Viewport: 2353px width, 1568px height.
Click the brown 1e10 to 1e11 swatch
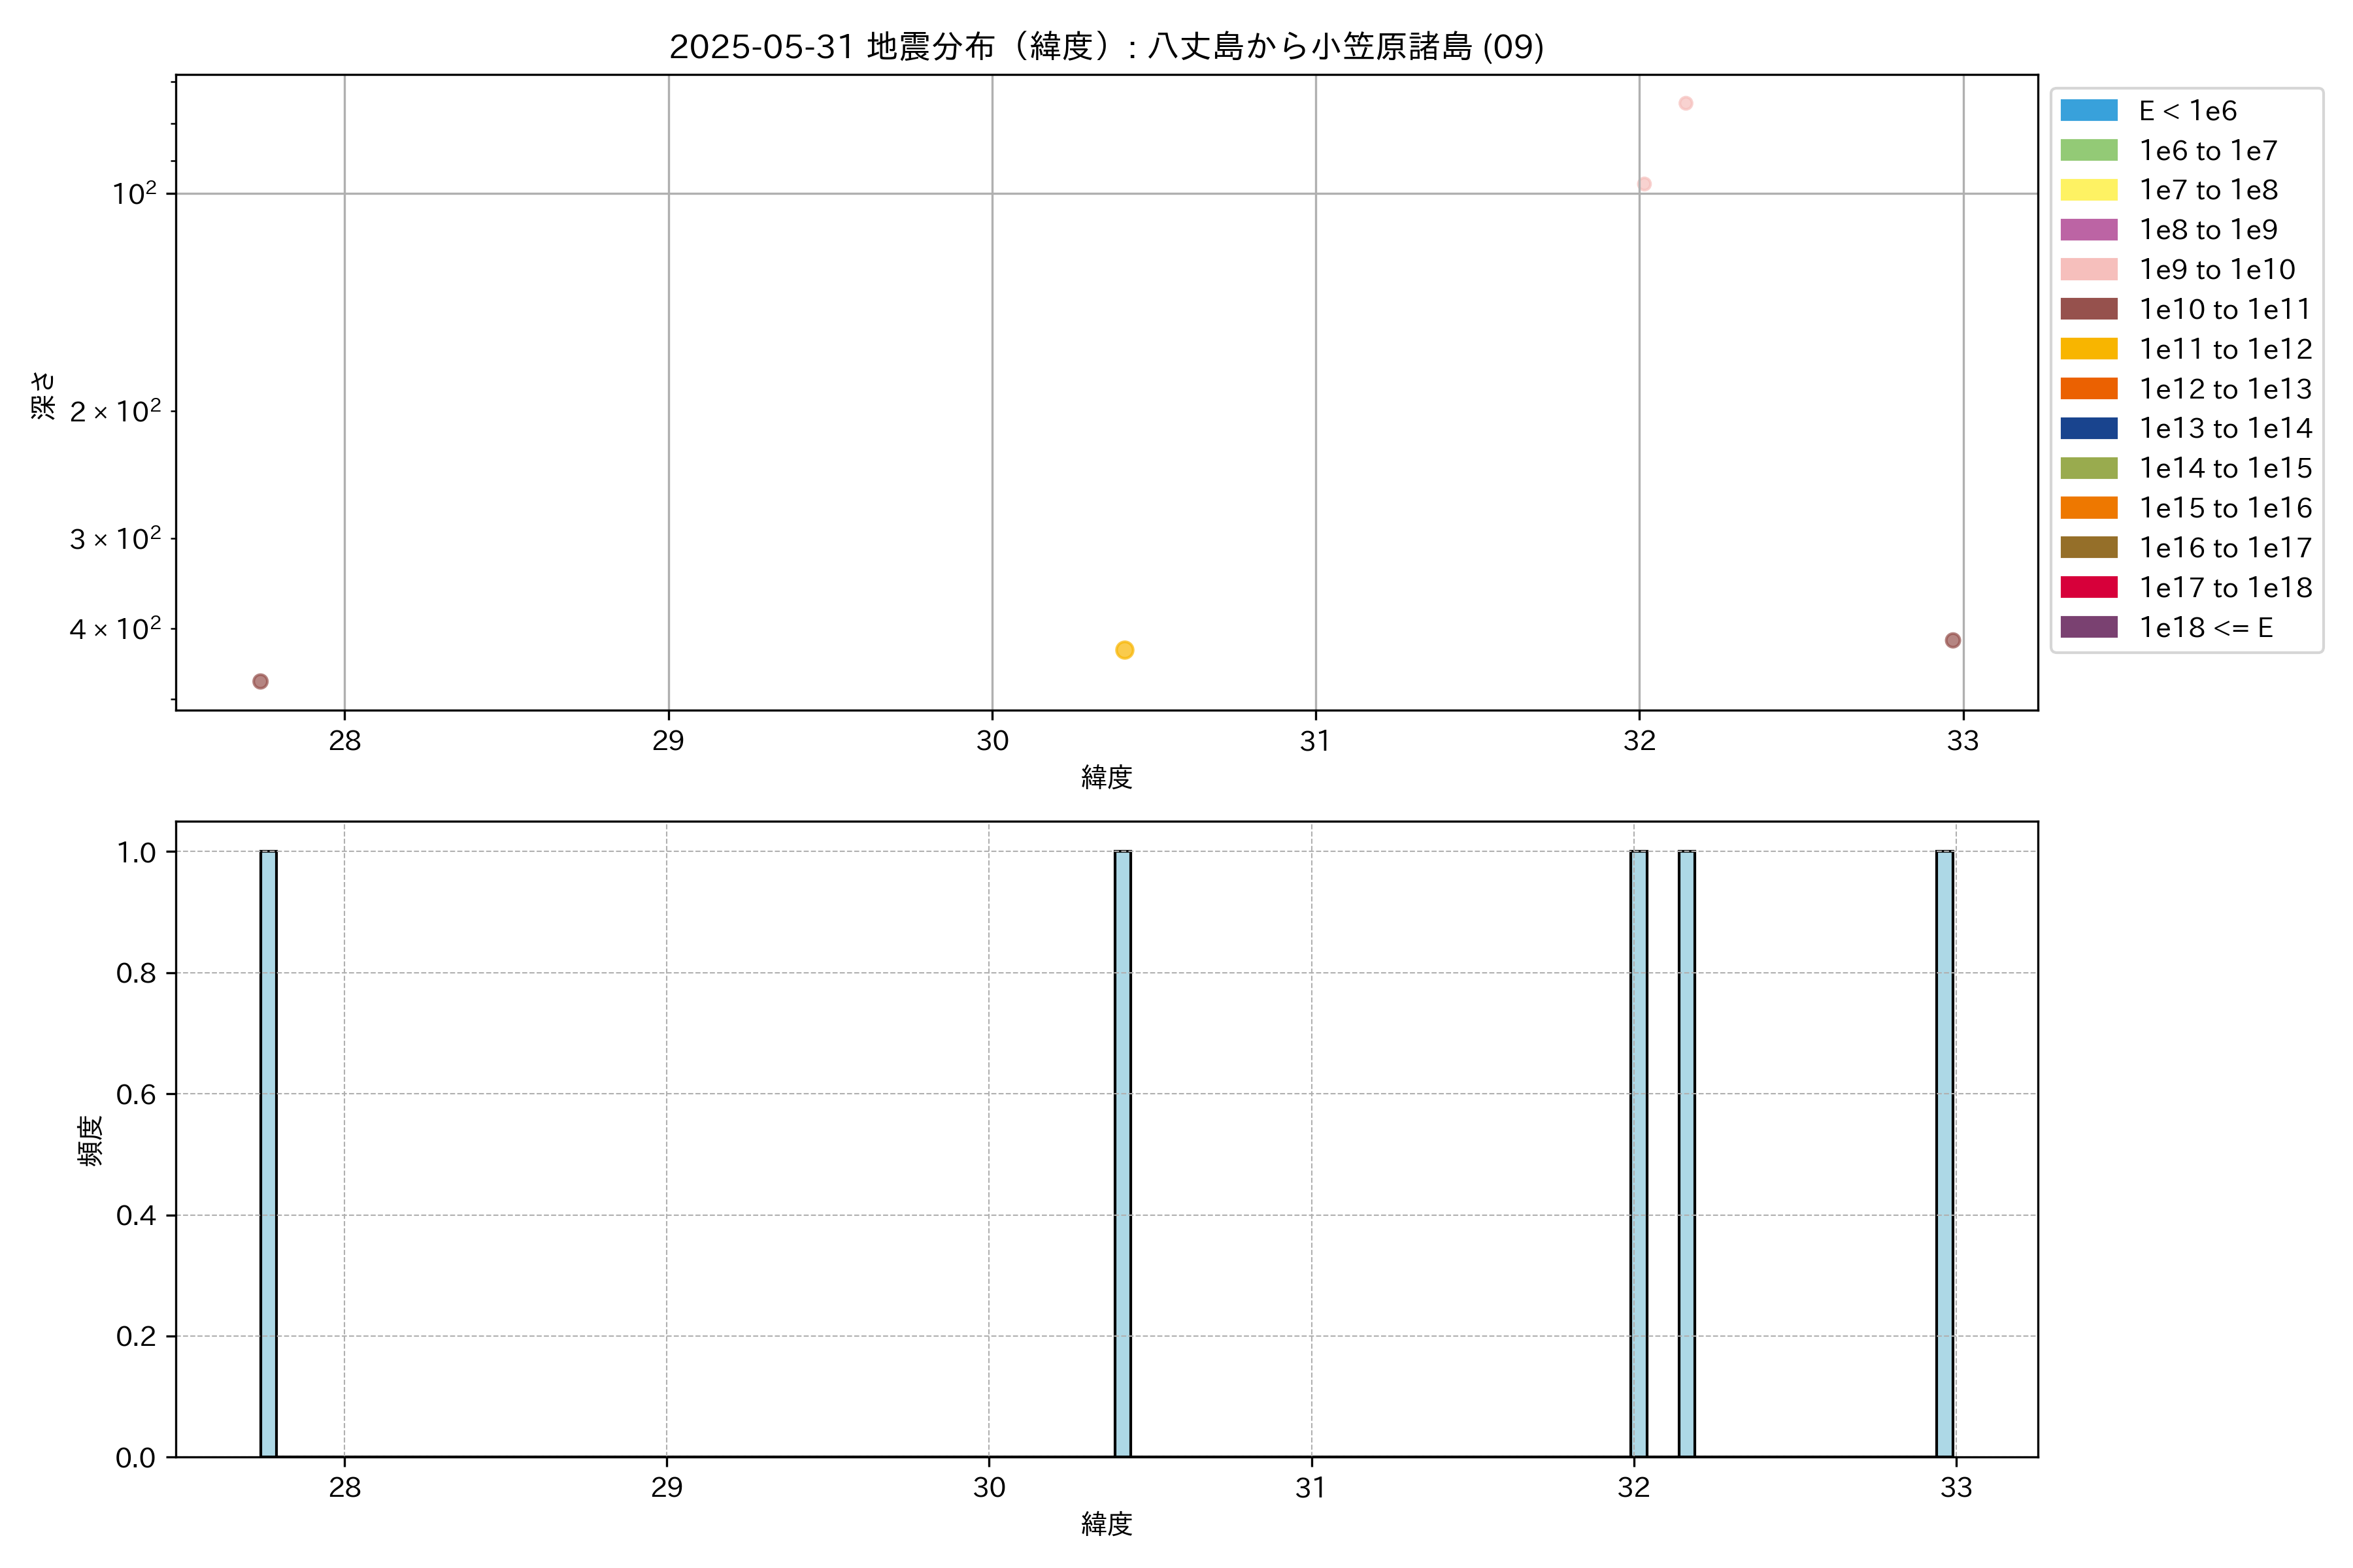tap(2088, 309)
